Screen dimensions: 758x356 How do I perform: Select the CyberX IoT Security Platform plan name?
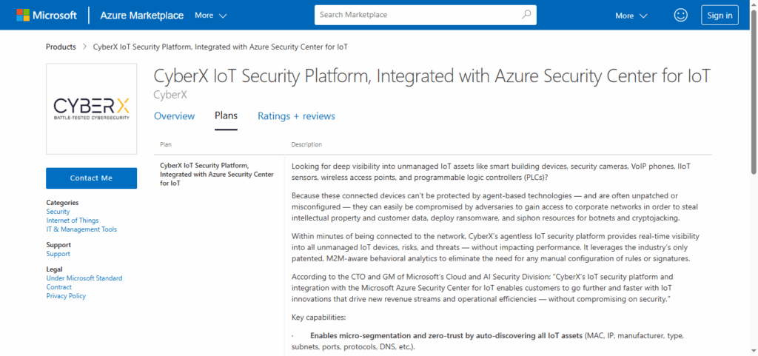[x=217, y=175]
